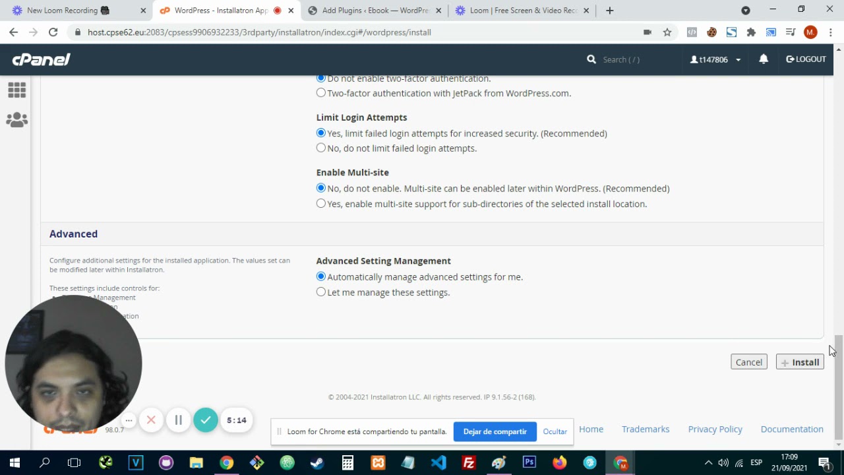Open a new Chrome tab
The height and width of the screenshot is (475, 844).
[x=610, y=11]
